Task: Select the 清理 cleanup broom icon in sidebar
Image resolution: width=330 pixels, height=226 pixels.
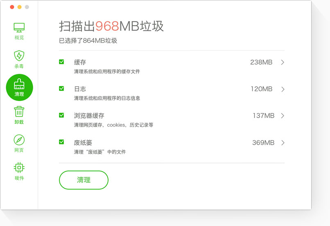Action: pos(19,87)
